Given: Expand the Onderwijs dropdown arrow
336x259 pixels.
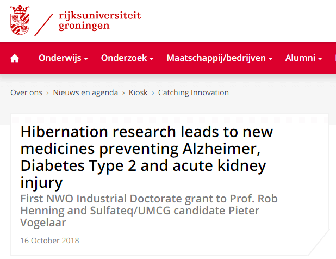Looking at the screenshot, I should coord(86,59).
